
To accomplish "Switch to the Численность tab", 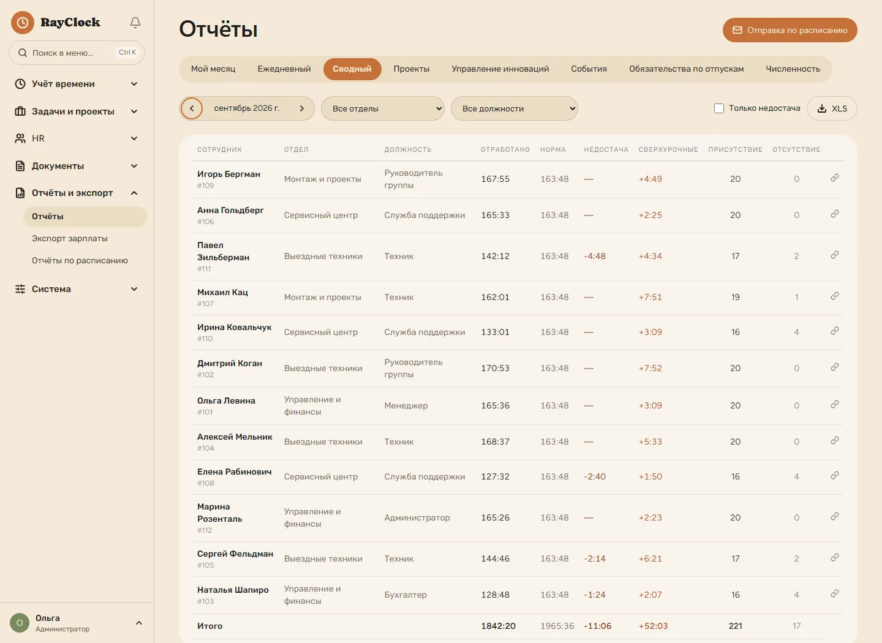I will coord(793,69).
